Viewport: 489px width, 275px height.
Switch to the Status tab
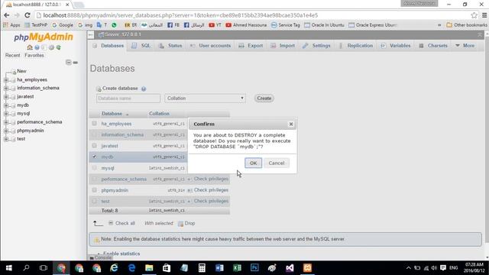(x=170, y=46)
